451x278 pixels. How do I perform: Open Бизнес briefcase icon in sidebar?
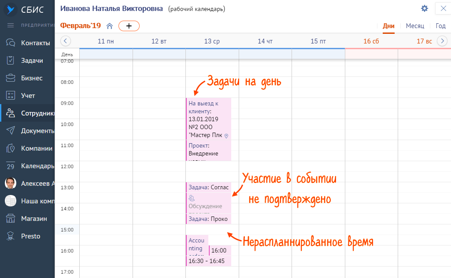pos(11,78)
